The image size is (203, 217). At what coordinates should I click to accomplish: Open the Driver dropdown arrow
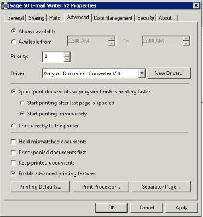point(142,74)
